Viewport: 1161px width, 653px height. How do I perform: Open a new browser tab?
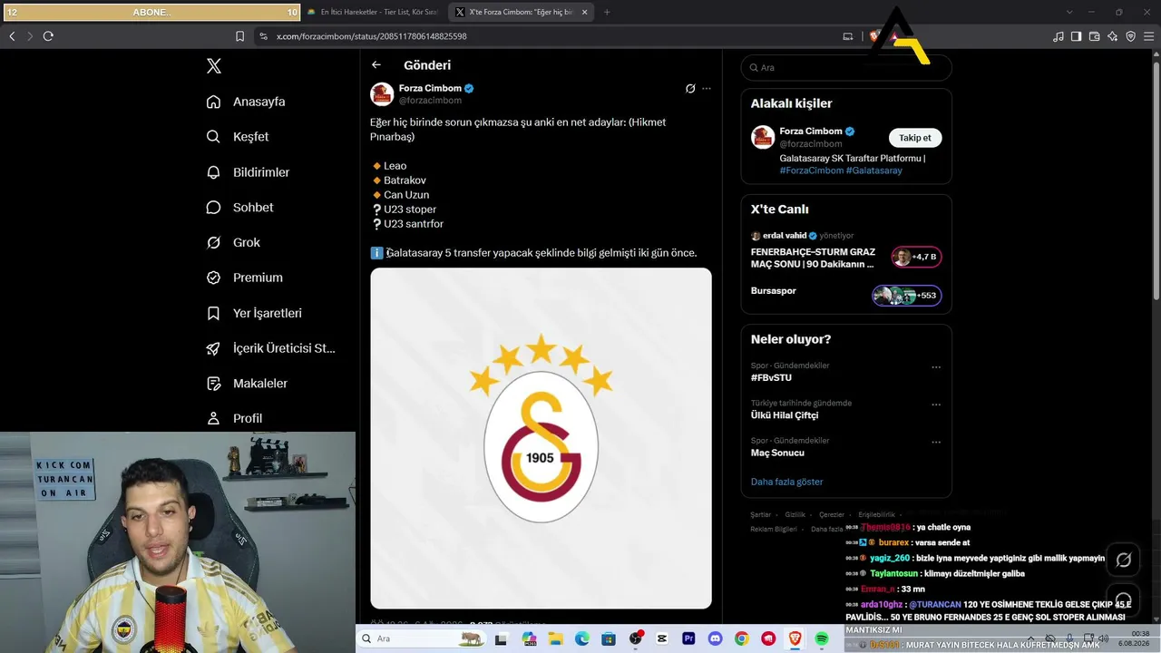pyautogui.click(x=607, y=12)
